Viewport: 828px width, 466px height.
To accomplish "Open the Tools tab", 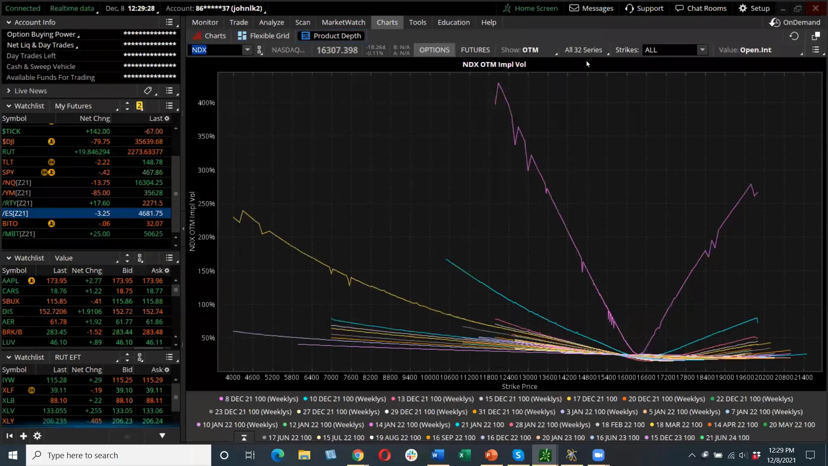I will pyautogui.click(x=417, y=22).
